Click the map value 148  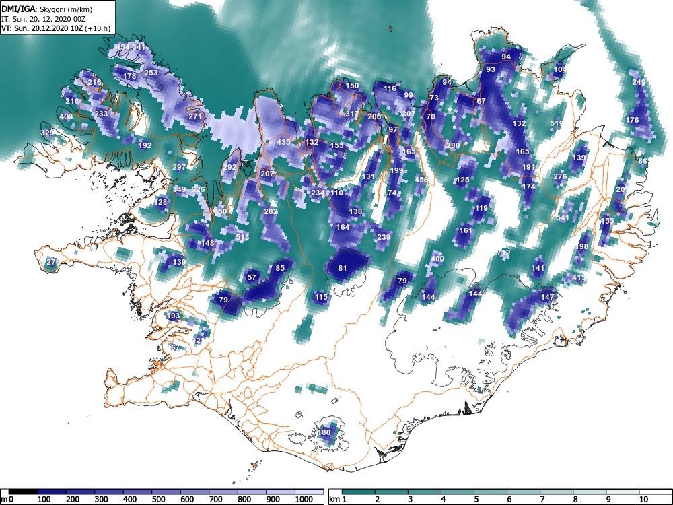[207, 244]
